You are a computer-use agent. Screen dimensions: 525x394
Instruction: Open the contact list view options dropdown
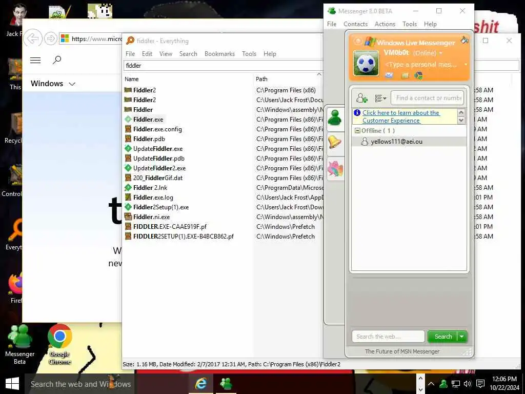coord(380,98)
